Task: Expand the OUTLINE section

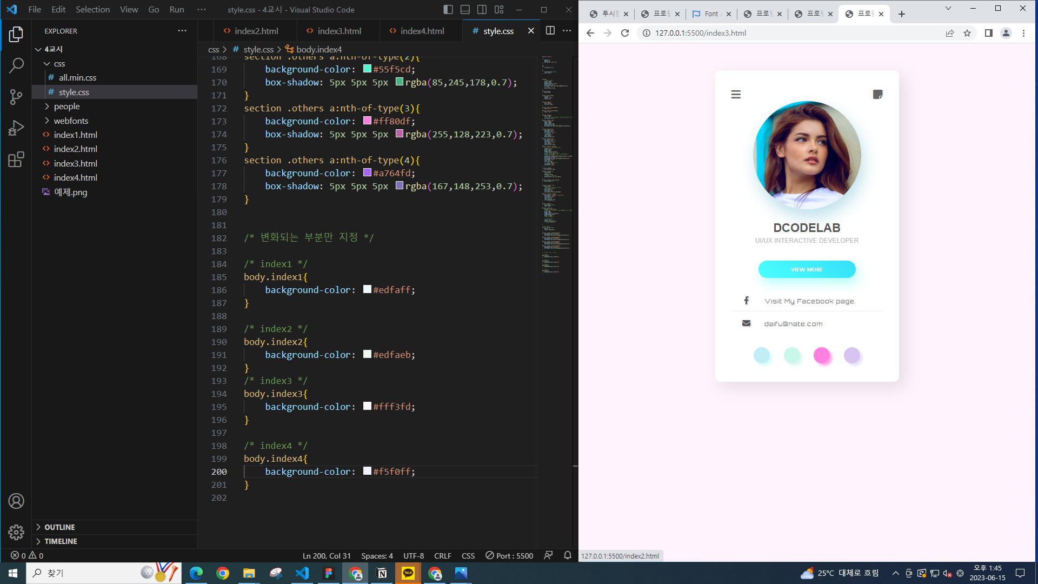Action: 59,527
